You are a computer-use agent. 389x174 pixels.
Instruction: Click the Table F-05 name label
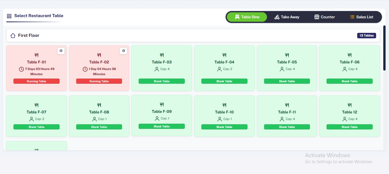click(x=287, y=62)
